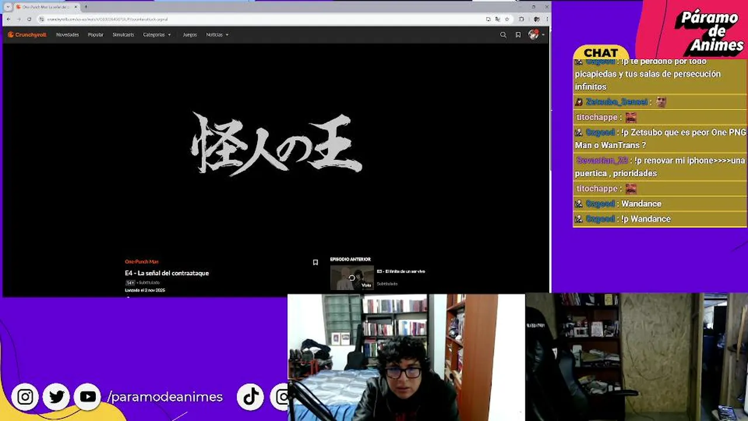Open the browser extensions puzzle icon
This screenshot has width=748, height=421.
pyautogui.click(x=521, y=19)
